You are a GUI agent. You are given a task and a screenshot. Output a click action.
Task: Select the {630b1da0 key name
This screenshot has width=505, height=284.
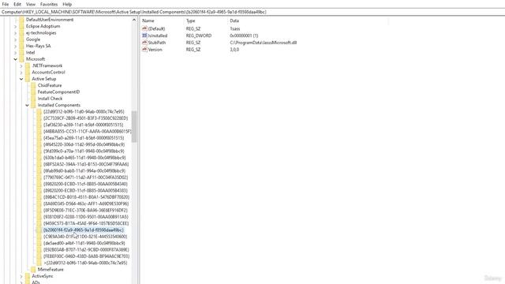[x=84, y=158]
